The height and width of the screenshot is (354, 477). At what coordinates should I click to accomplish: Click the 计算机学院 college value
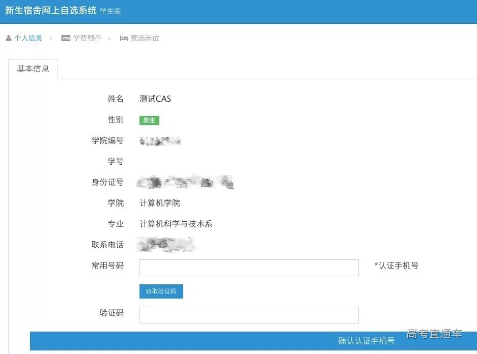[x=160, y=203]
